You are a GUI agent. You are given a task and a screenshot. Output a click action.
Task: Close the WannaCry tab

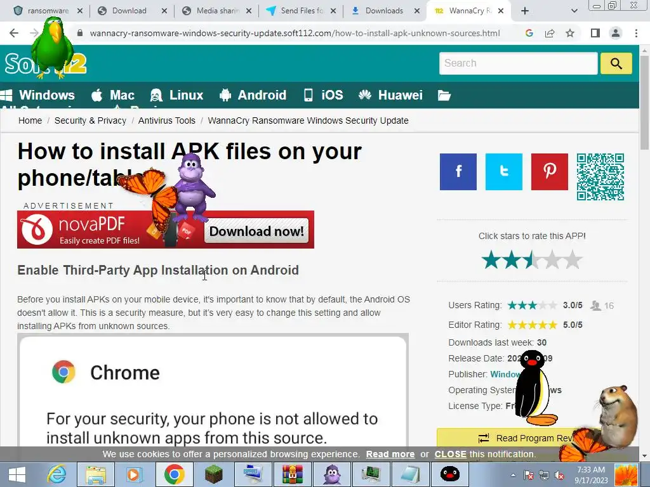click(x=501, y=11)
